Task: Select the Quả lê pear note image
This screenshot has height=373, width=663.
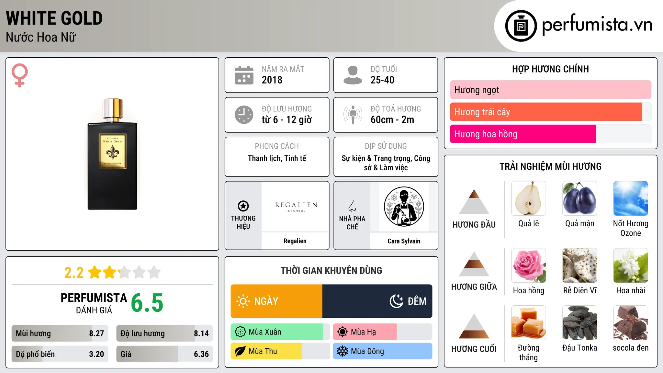Action: [529, 198]
